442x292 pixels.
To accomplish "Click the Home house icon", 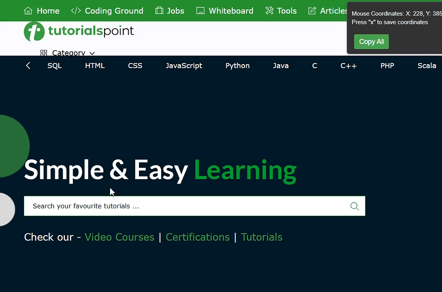I will click(28, 11).
